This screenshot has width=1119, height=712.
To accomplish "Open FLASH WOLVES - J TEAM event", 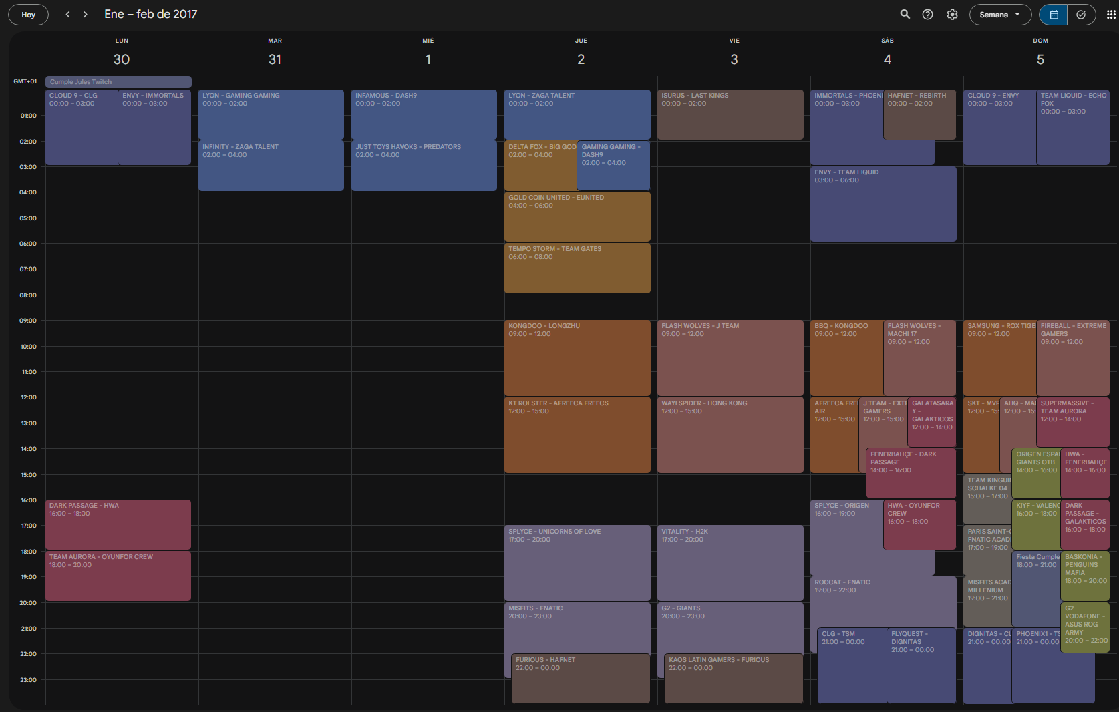I will (x=730, y=358).
